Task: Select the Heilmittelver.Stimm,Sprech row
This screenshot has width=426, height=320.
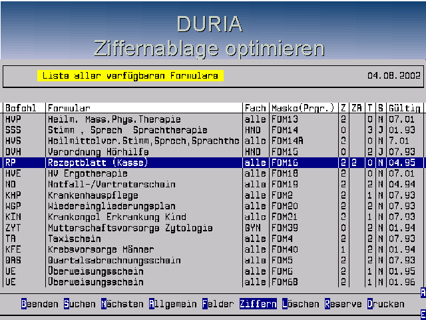Action: tap(213, 141)
